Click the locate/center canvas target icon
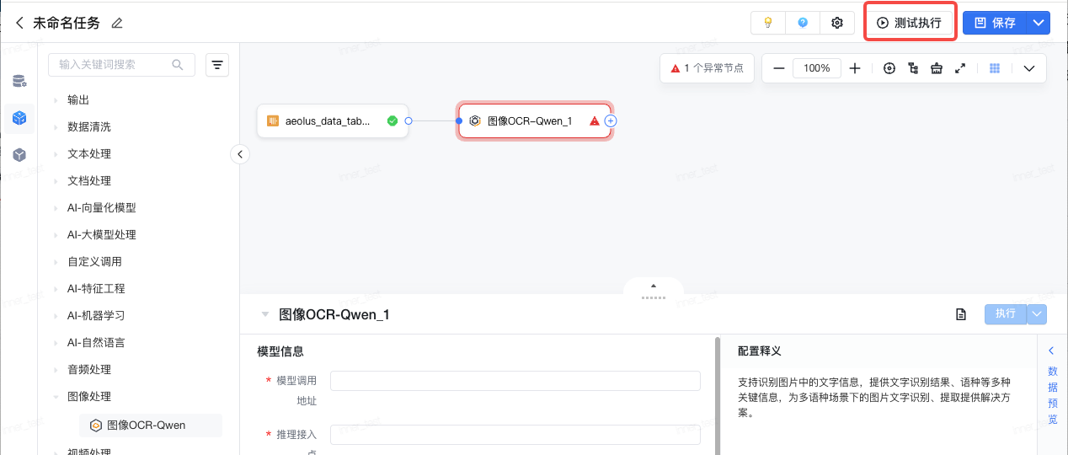This screenshot has height=455, width=1068. [889, 68]
